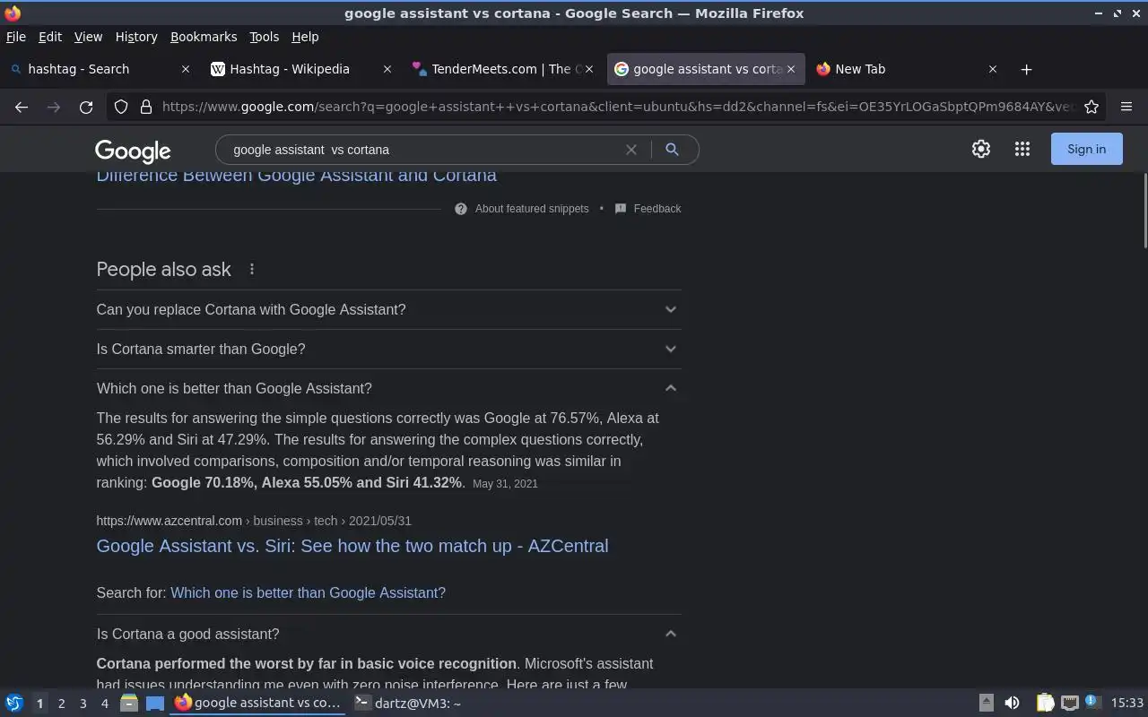The width and height of the screenshot is (1148, 717).
Task: Bookmark this page with the star
Action: (1091, 107)
